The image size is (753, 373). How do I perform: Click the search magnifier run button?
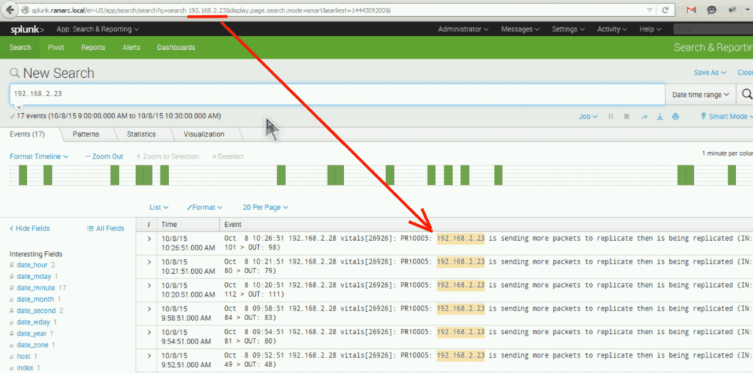pos(746,95)
